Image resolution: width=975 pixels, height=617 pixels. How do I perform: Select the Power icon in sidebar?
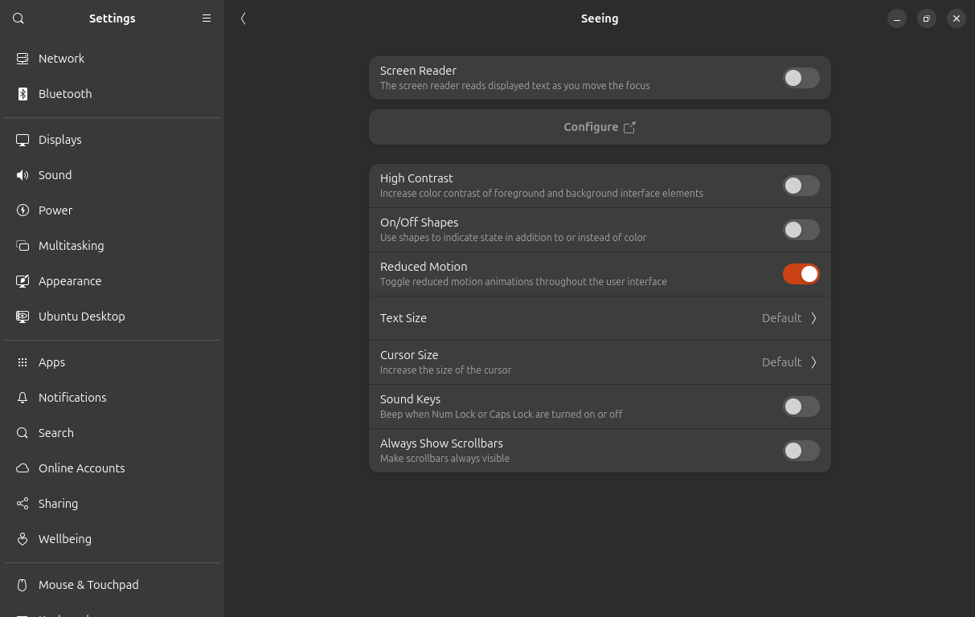(x=22, y=210)
